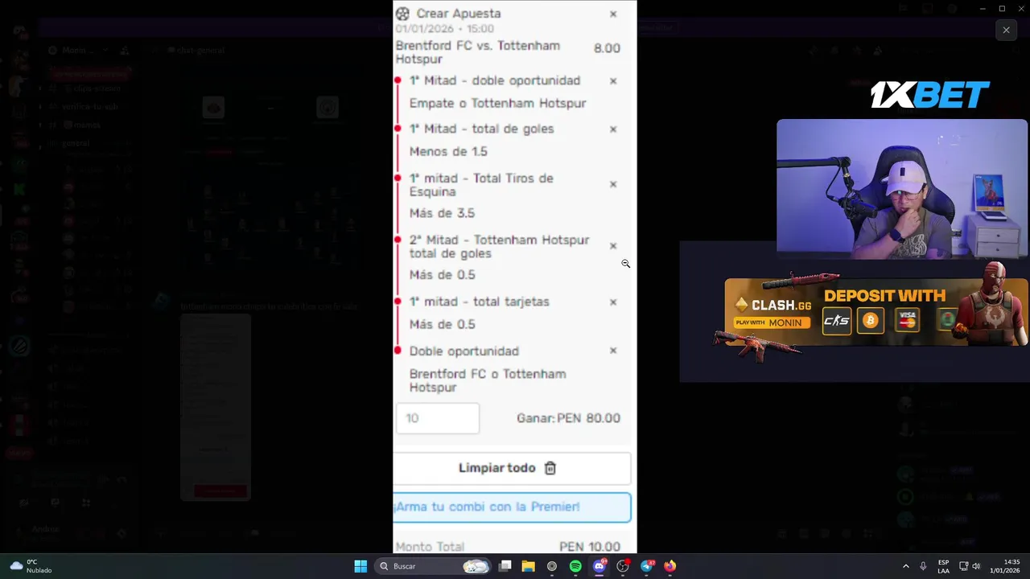
Task: Remove the 1ª mitad total tarjetas selection
Action: pyautogui.click(x=613, y=302)
